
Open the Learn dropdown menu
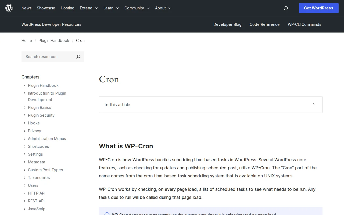pos(111,8)
